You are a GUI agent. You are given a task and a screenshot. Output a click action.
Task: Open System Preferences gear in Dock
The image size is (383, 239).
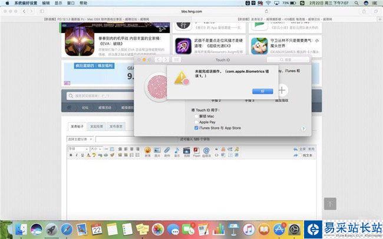tap(294, 230)
